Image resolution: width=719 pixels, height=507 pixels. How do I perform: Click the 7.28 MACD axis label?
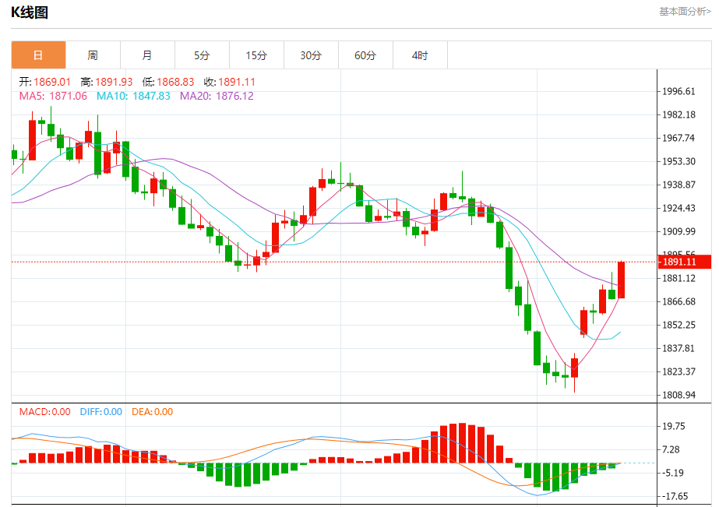(x=671, y=449)
